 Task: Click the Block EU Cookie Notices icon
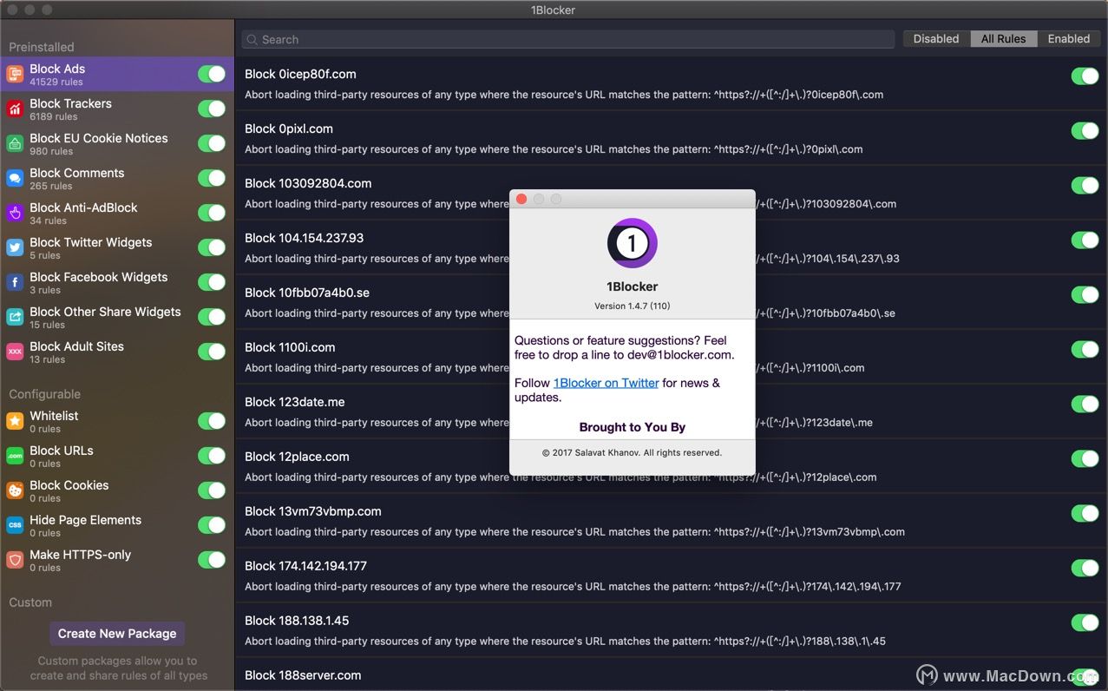tap(15, 143)
